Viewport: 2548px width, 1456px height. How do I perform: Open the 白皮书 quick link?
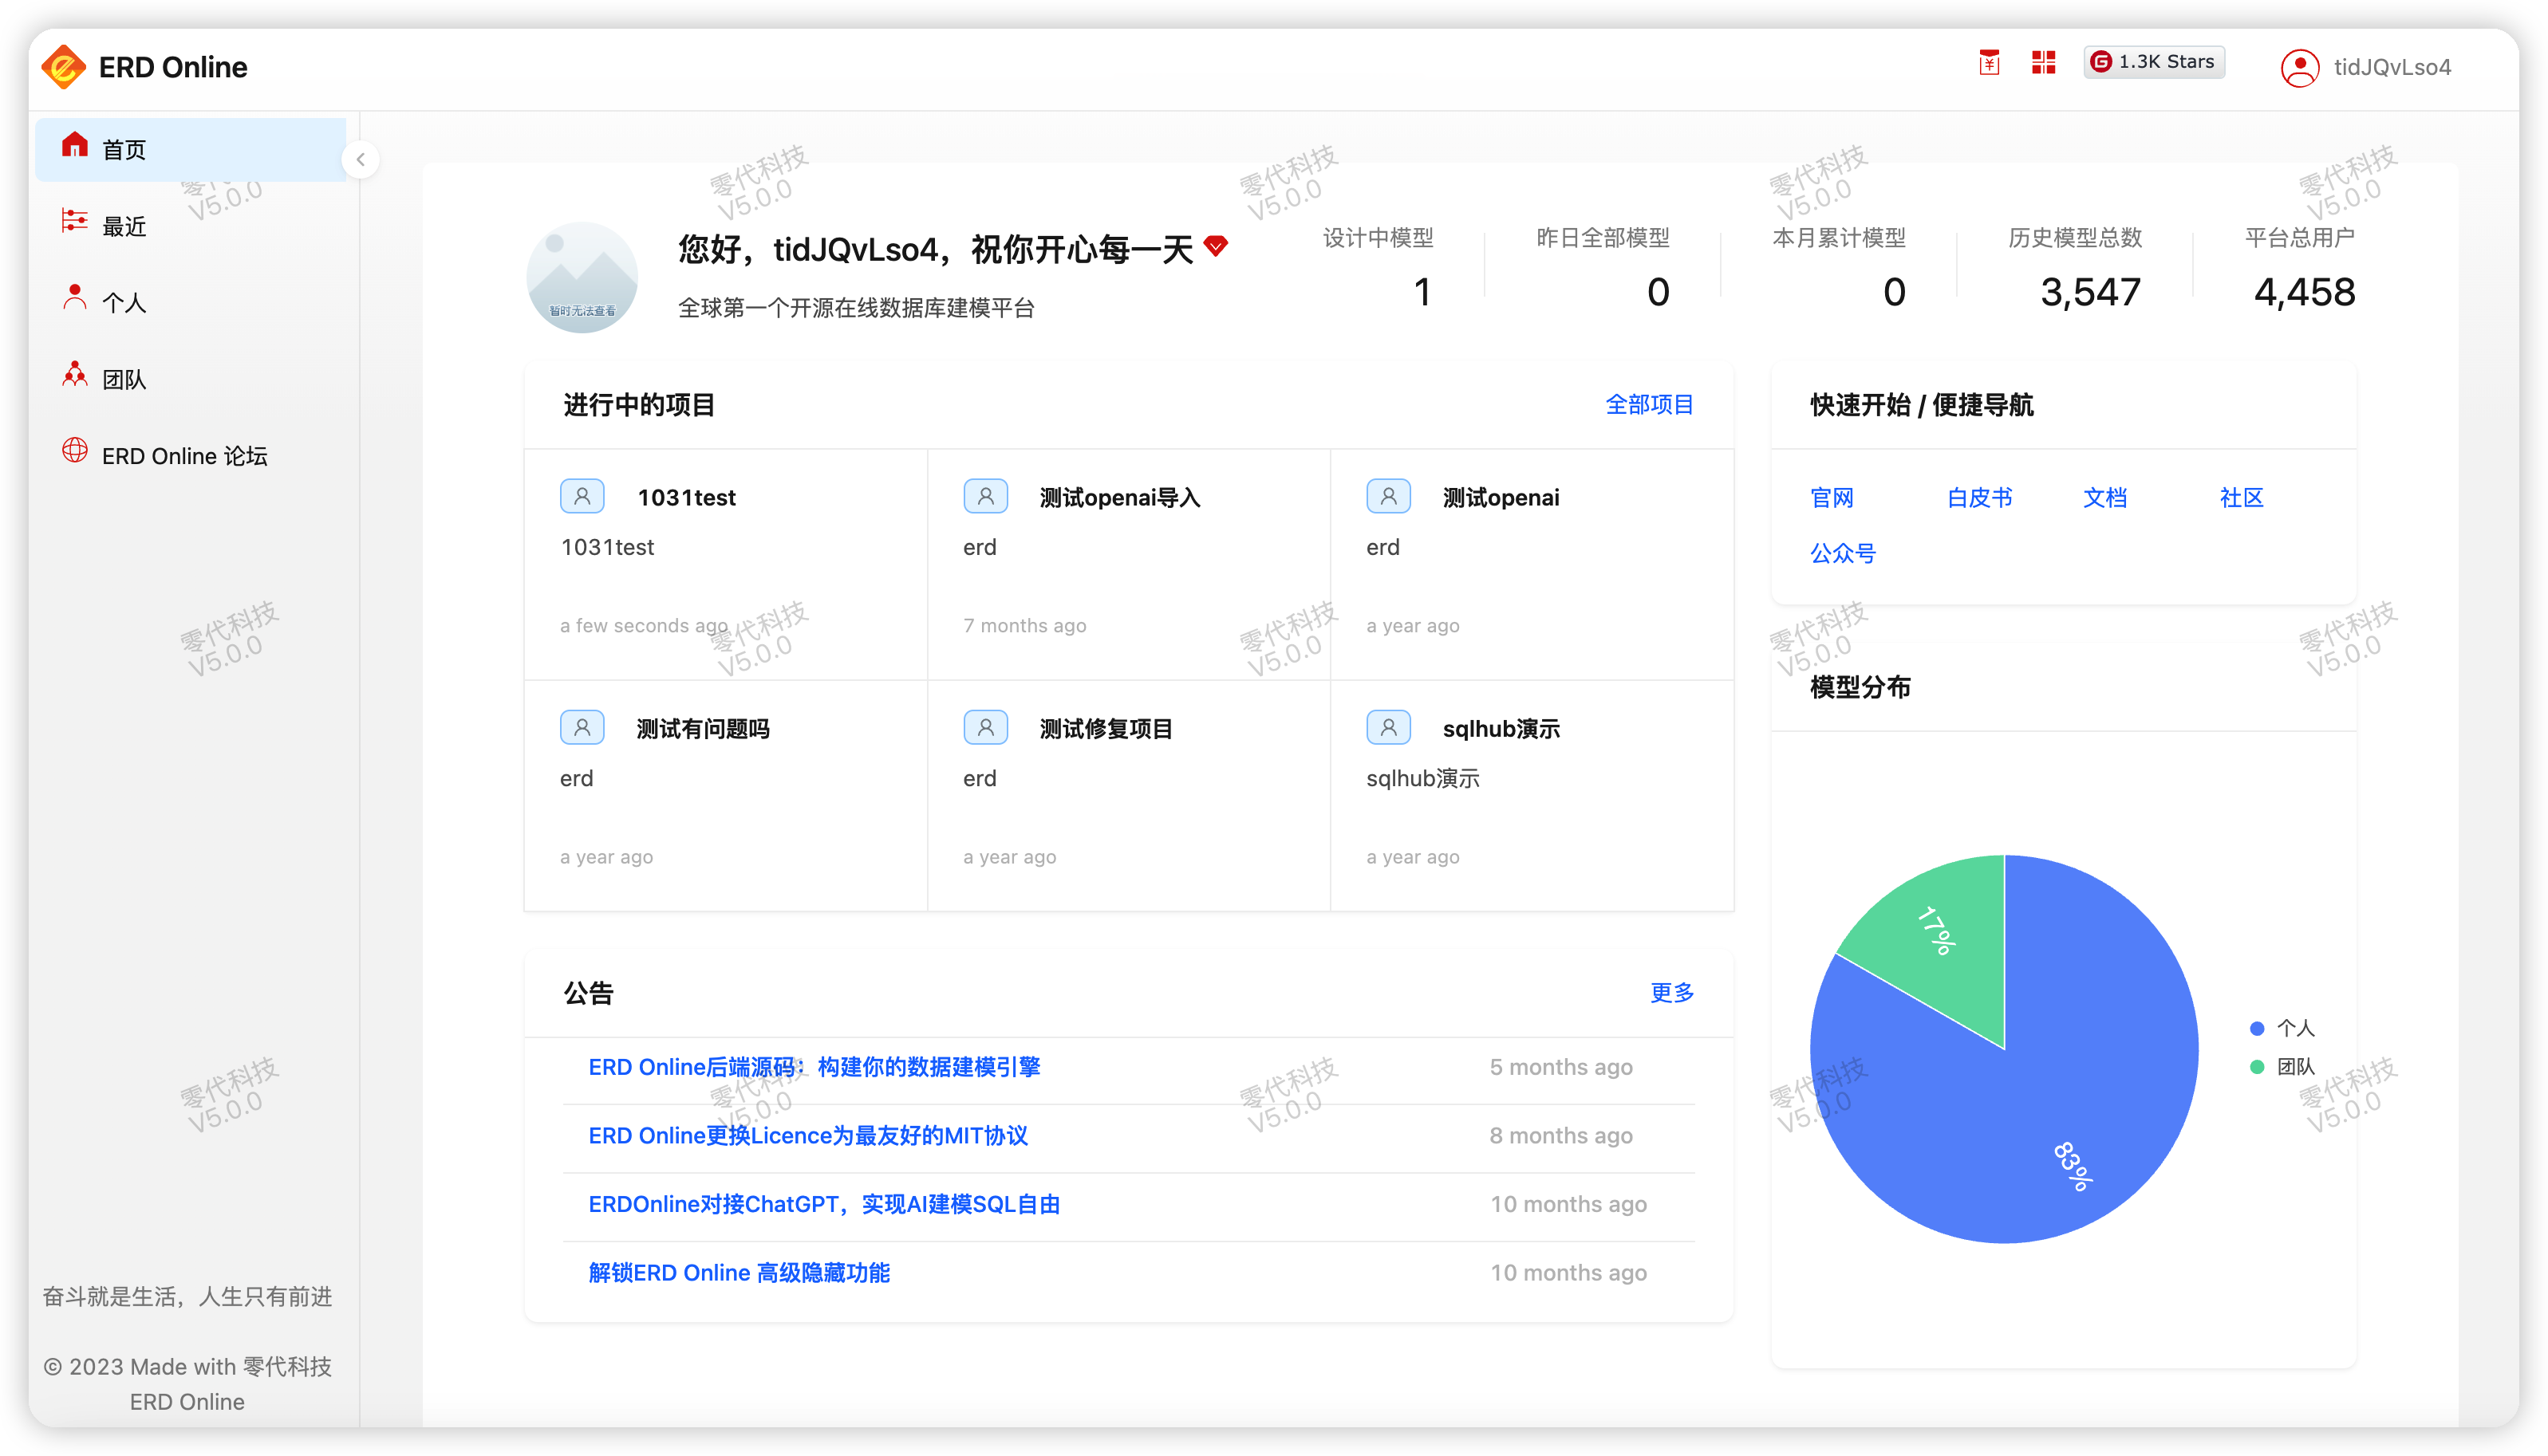tap(1978, 497)
